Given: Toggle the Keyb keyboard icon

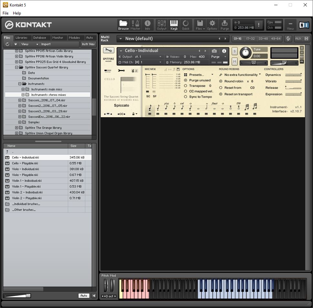Looking at the screenshot, I should pos(174,25).
